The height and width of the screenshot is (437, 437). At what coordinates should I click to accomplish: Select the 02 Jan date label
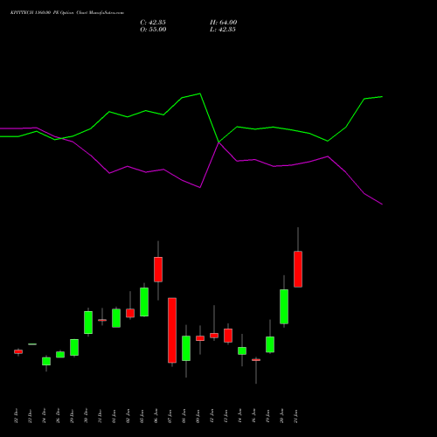128,416
